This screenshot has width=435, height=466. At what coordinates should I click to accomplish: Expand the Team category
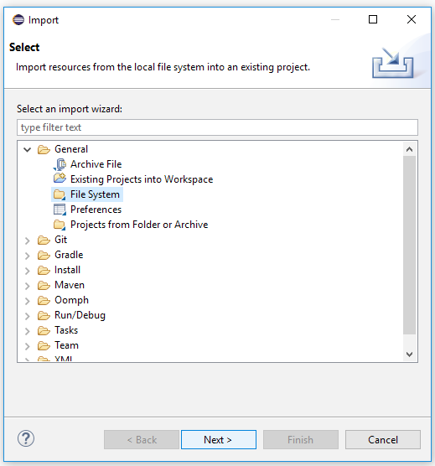coord(28,346)
